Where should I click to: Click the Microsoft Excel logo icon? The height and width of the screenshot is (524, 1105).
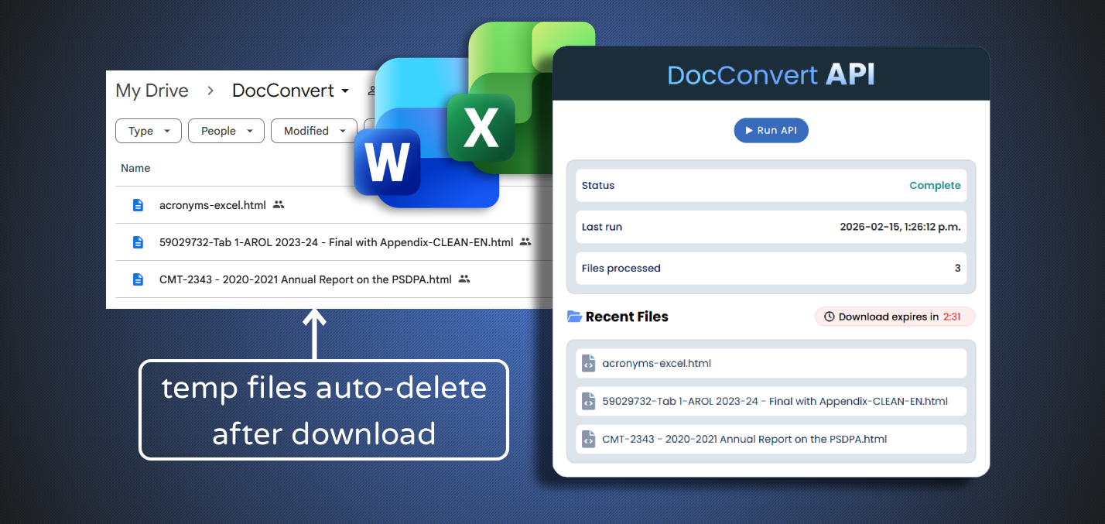click(x=481, y=128)
